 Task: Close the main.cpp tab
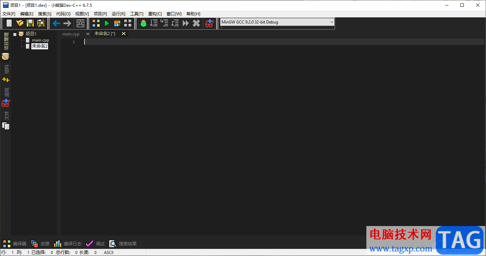pyautogui.click(x=88, y=34)
